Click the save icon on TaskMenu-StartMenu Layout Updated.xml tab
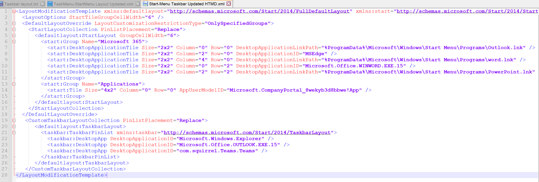Viewport: 539px width, 182px height. 50,4
